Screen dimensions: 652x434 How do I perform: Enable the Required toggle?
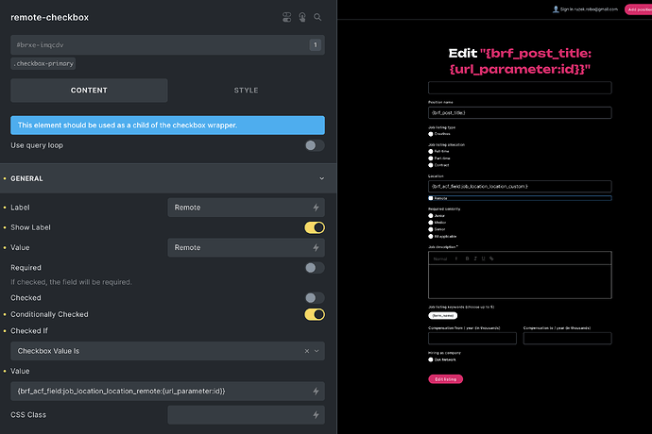click(x=315, y=268)
